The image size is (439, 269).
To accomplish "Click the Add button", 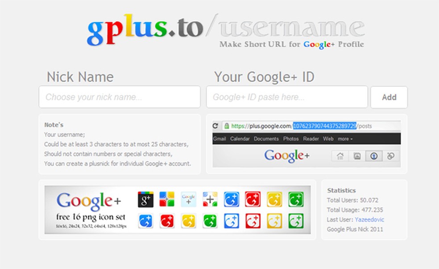I will click(x=389, y=97).
